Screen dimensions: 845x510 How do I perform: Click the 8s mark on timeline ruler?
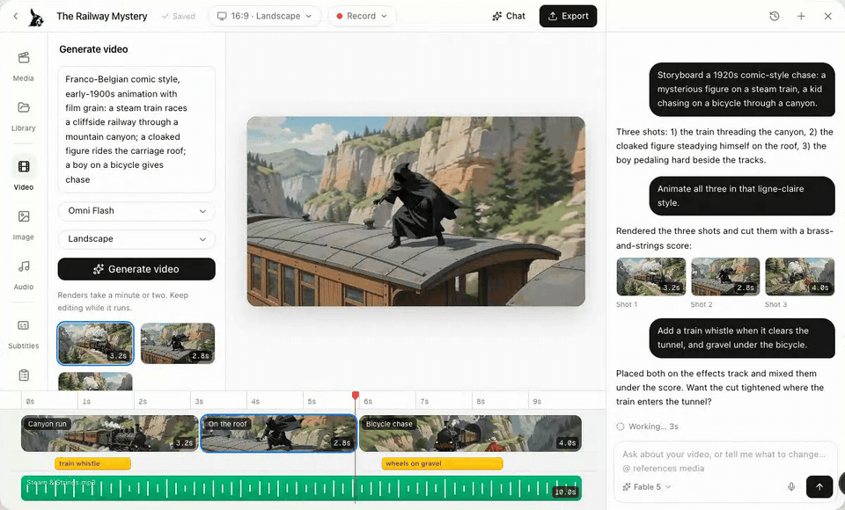click(x=481, y=402)
